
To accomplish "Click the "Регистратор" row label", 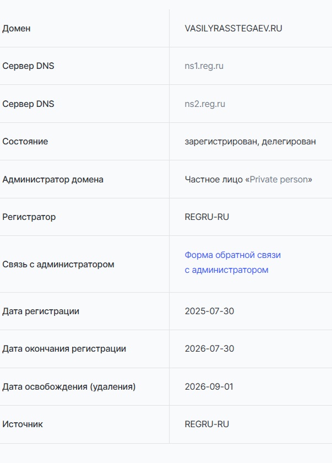I will tap(29, 217).
